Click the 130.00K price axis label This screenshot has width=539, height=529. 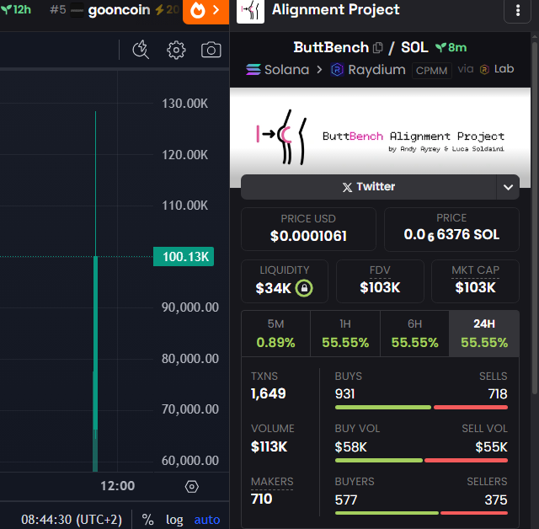pyautogui.click(x=185, y=104)
